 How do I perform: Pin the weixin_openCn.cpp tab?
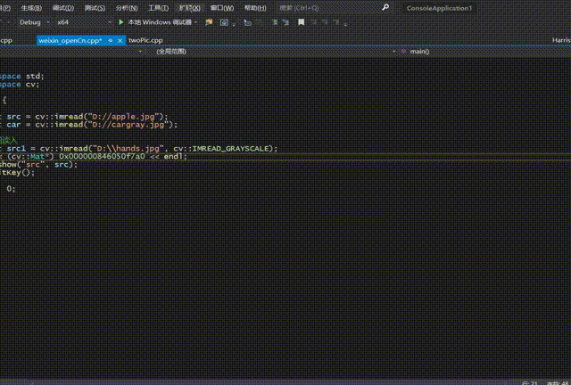pos(112,40)
